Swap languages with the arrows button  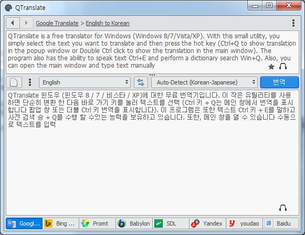pyautogui.click(x=141, y=82)
